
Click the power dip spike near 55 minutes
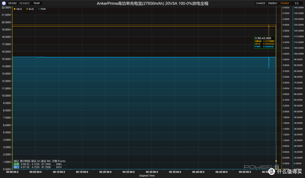tap(269, 63)
